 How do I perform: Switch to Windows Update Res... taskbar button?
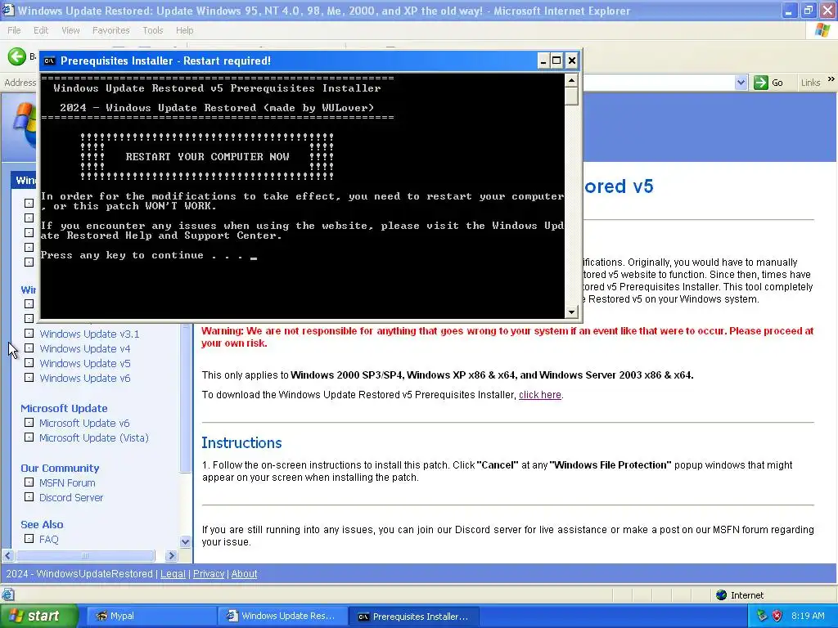tap(282, 616)
